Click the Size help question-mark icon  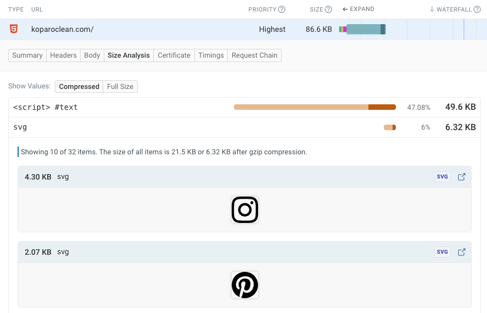coord(328,9)
